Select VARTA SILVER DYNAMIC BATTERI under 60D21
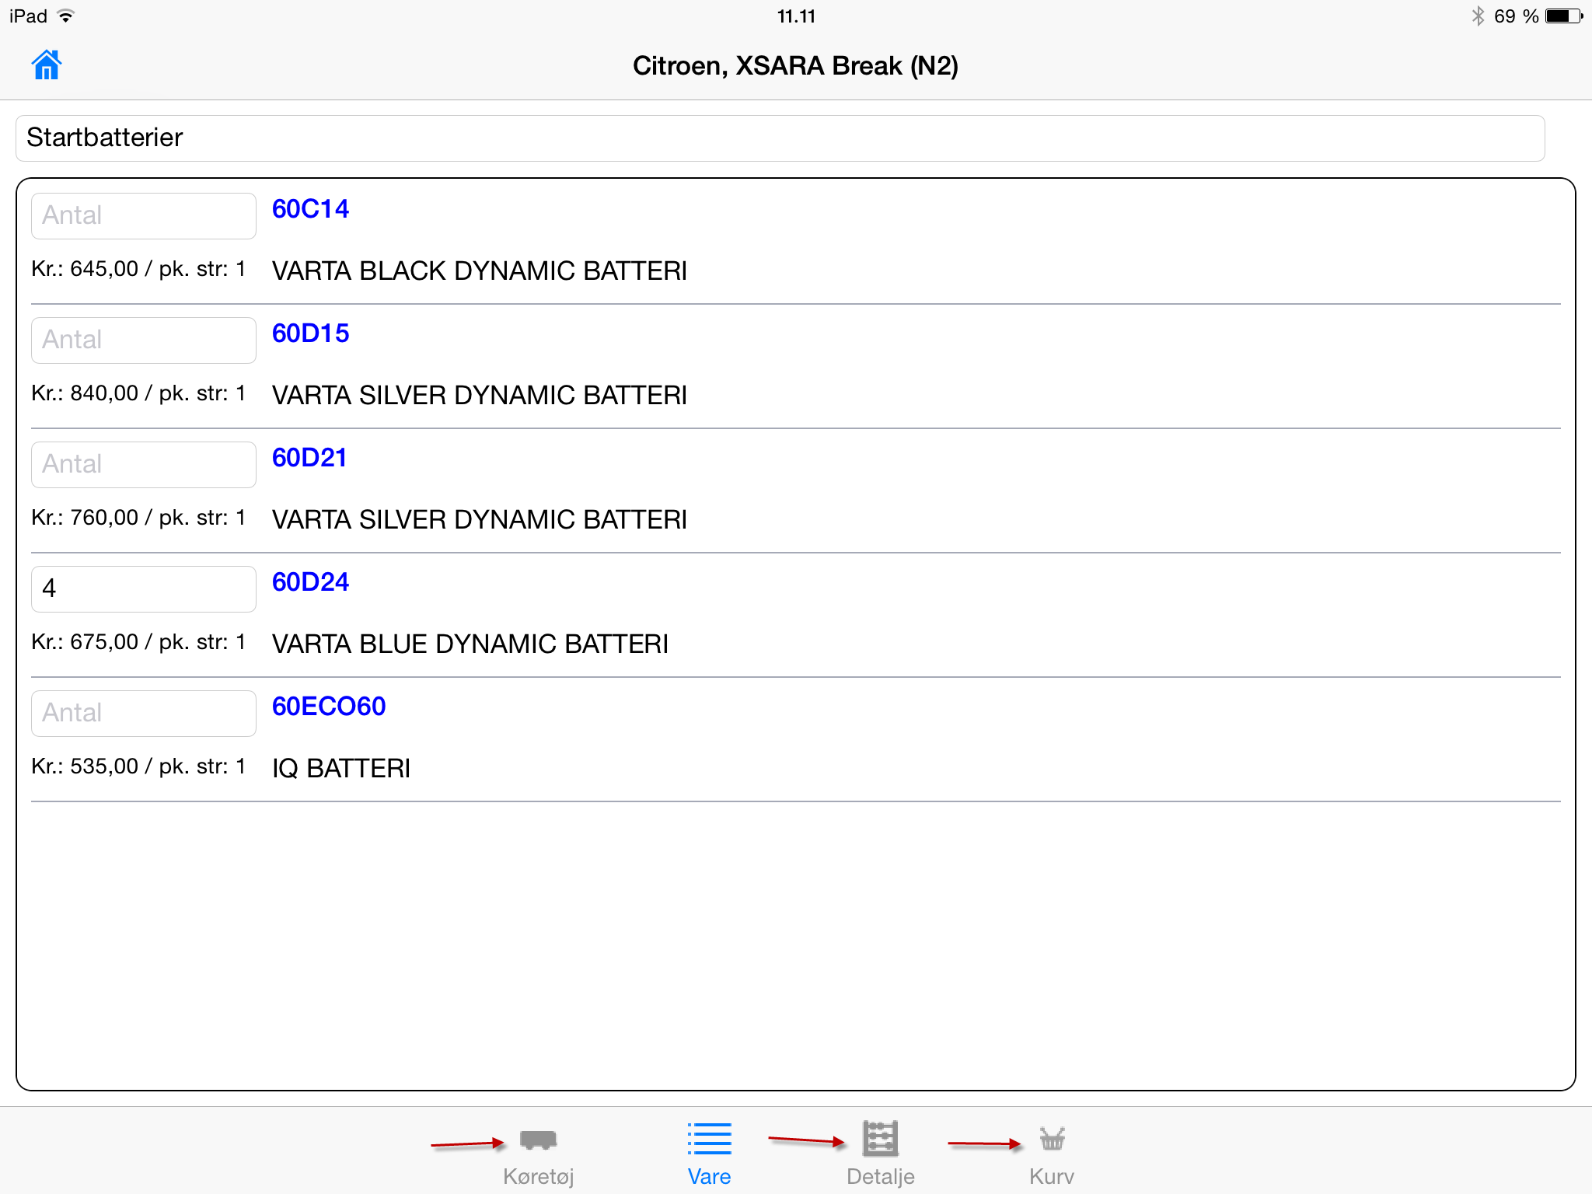 click(x=480, y=519)
